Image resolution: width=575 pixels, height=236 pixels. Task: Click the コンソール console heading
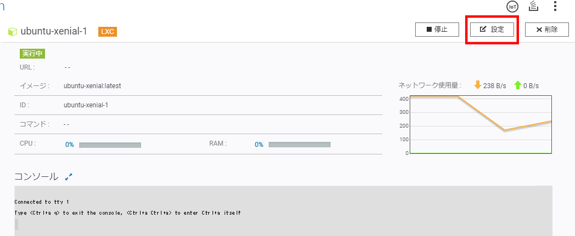click(36, 176)
